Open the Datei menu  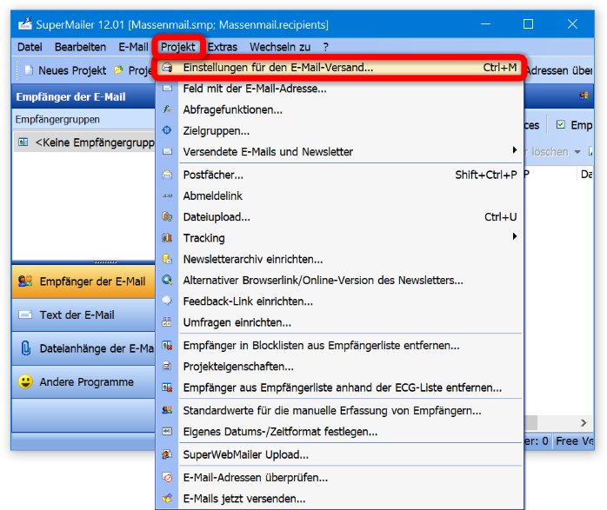click(x=30, y=47)
